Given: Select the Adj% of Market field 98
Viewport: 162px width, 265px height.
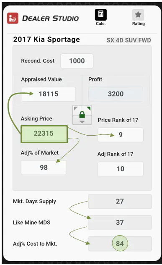Looking at the screenshot, I should pyautogui.click(x=44, y=168).
